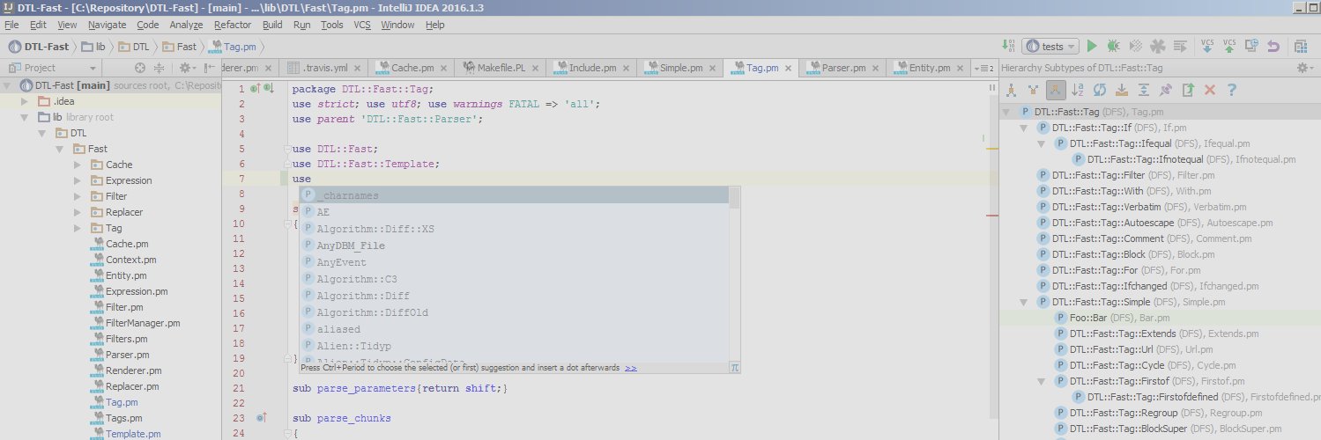Image resolution: width=1321 pixels, height=440 pixels.
Task: Switch to Makefile.PL editor tab
Action: tap(501, 68)
